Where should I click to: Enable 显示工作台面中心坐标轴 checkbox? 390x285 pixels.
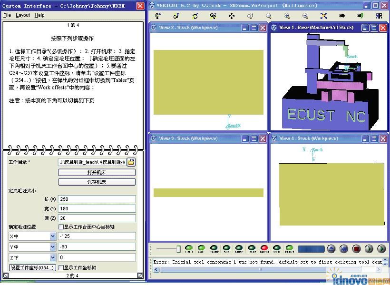click(61, 227)
